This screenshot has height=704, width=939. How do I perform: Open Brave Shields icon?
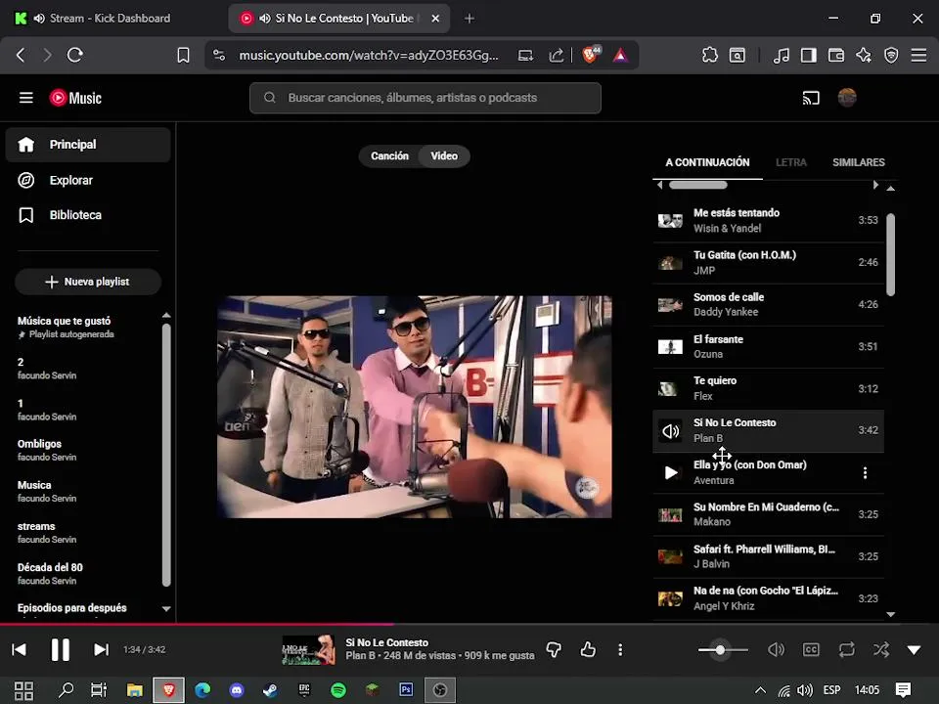coord(590,55)
